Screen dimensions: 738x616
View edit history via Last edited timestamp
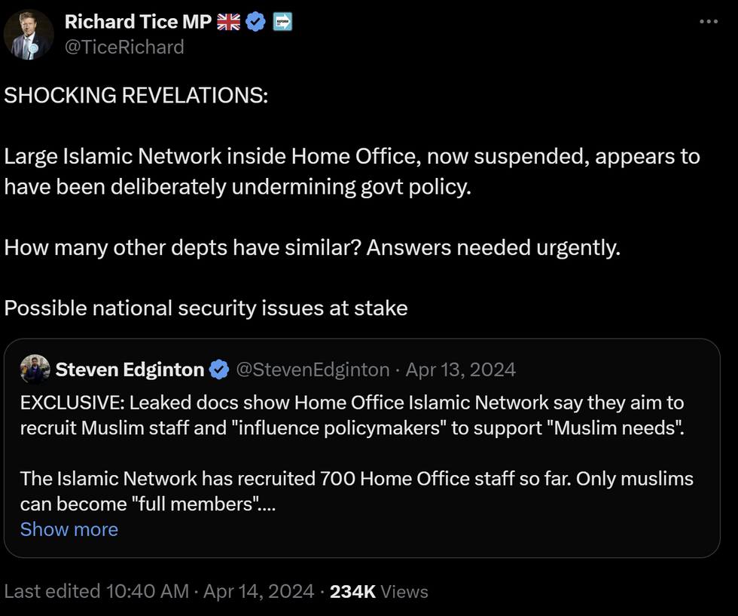click(96, 591)
